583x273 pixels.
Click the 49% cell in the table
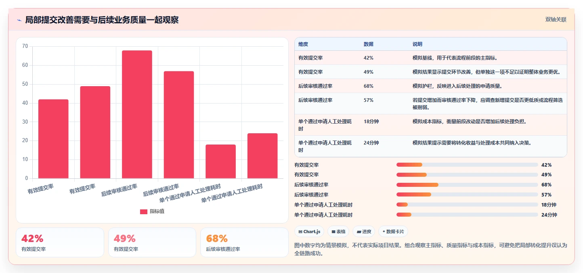[x=369, y=72]
